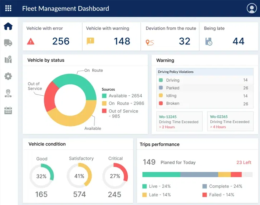The width and height of the screenshot is (260, 205).
Task: Open the app grid menu icon
Action: tap(8, 8)
